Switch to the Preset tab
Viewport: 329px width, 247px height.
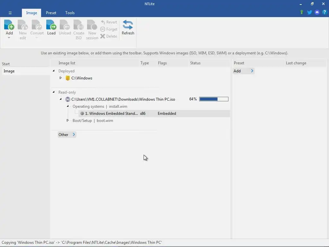click(51, 13)
